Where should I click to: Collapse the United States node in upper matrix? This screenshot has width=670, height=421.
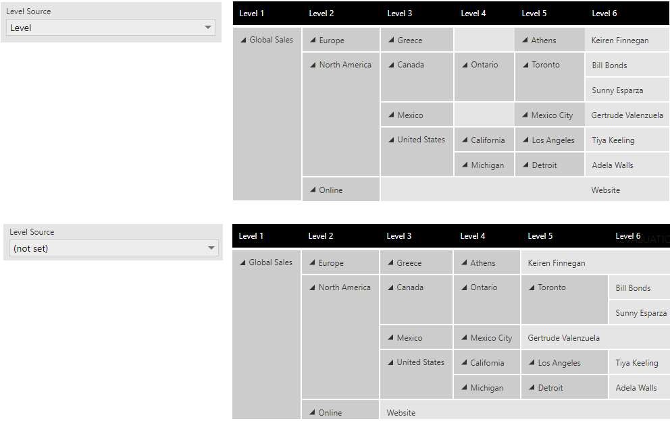point(391,140)
